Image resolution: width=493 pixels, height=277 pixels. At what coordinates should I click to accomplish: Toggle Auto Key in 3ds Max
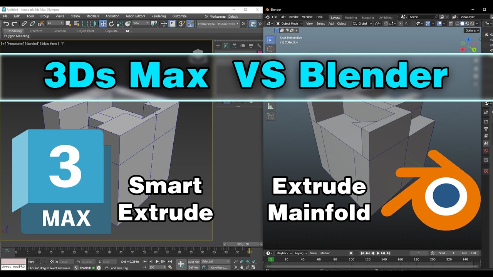[194, 262]
